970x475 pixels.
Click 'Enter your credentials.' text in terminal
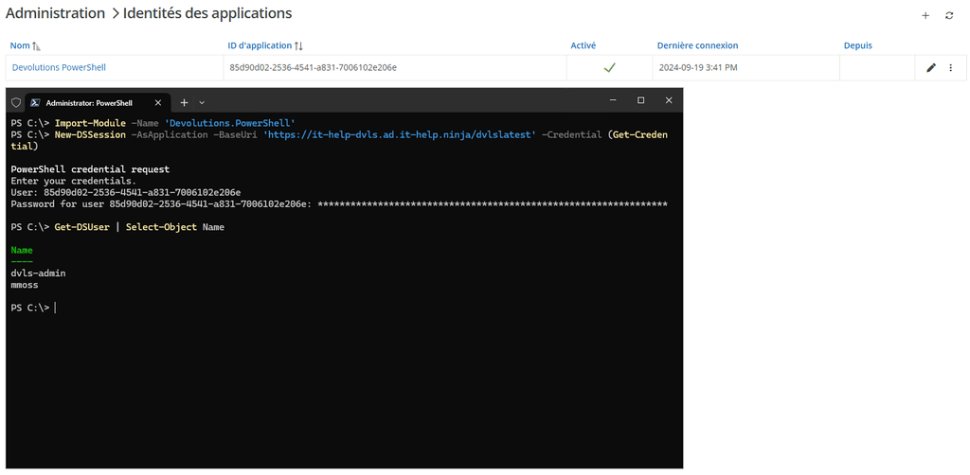pos(74,181)
